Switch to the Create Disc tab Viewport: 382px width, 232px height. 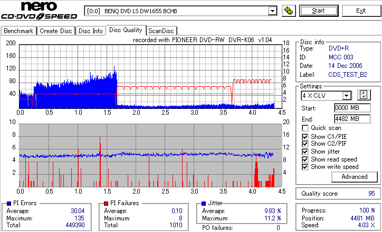tap(56, 31)
